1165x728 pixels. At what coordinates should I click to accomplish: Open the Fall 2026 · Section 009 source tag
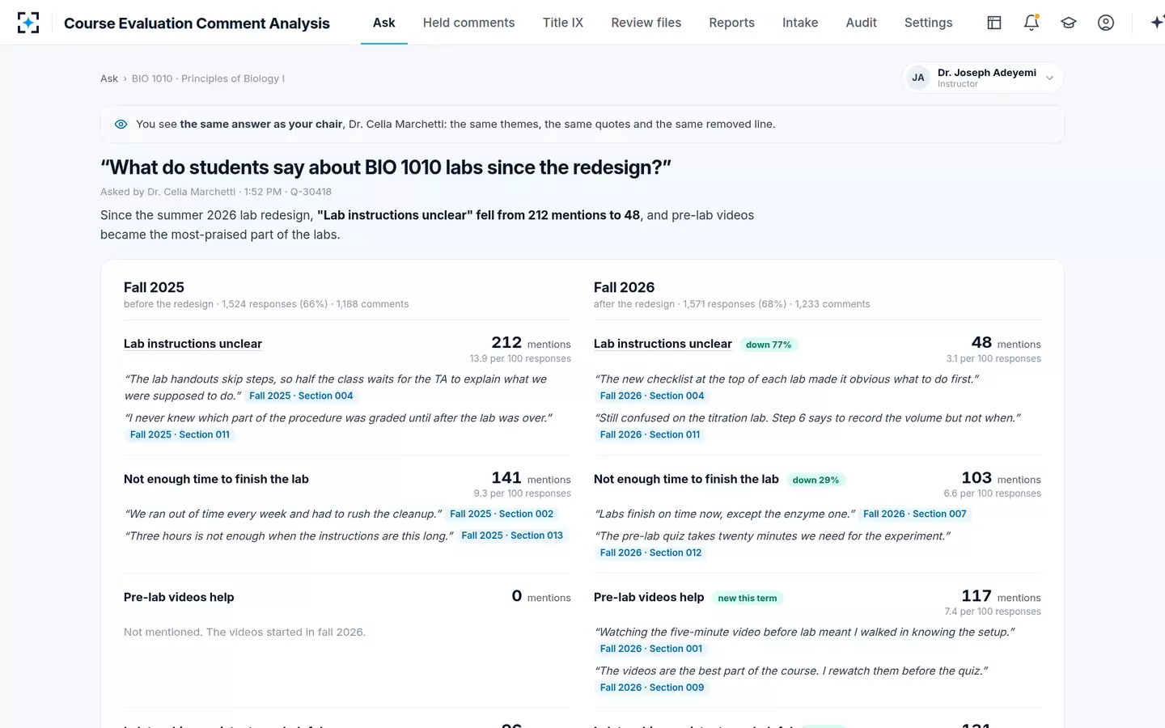tap(652, 688)
